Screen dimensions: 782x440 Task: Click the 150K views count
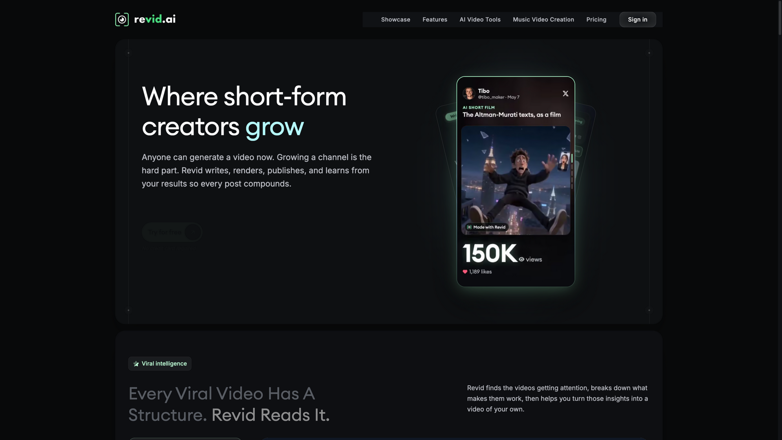click(x=490, y=253)
